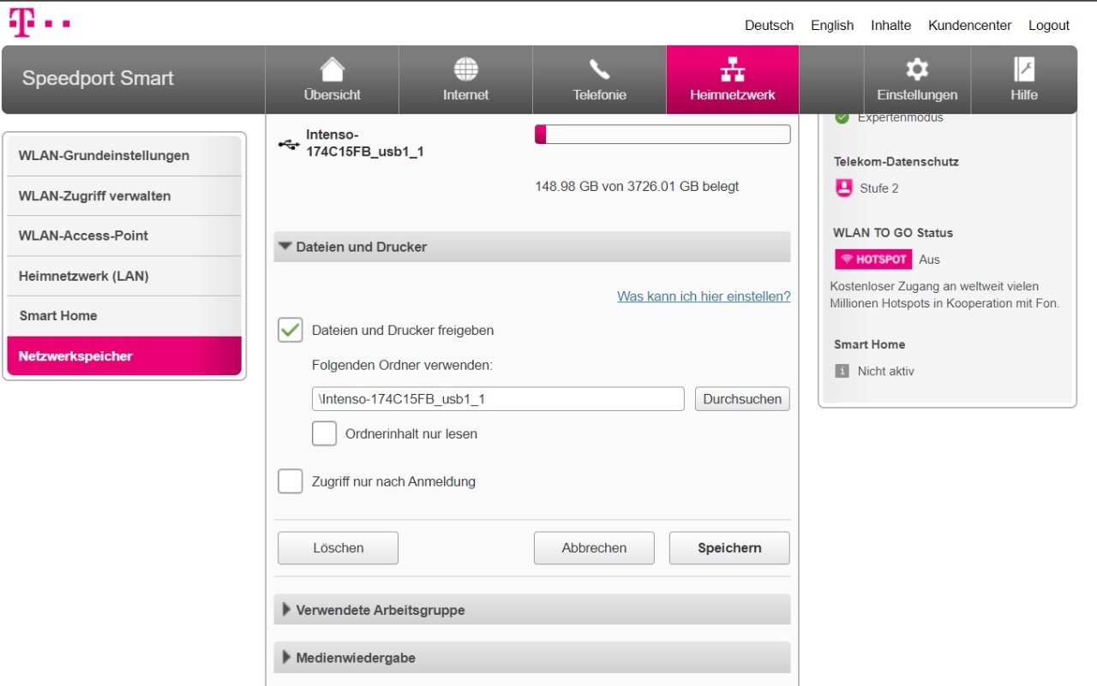Open 'Was kann ich hier einstellen?' link
Screen dimensions: 1097x686
[x=704, y=296]
